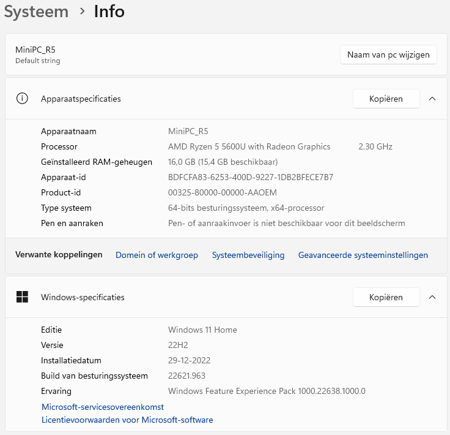Viewport: 450px width, 435px height.
Task: Click the Windows logo beside Windows-specificaties
Action: click(x=22, y=297)
